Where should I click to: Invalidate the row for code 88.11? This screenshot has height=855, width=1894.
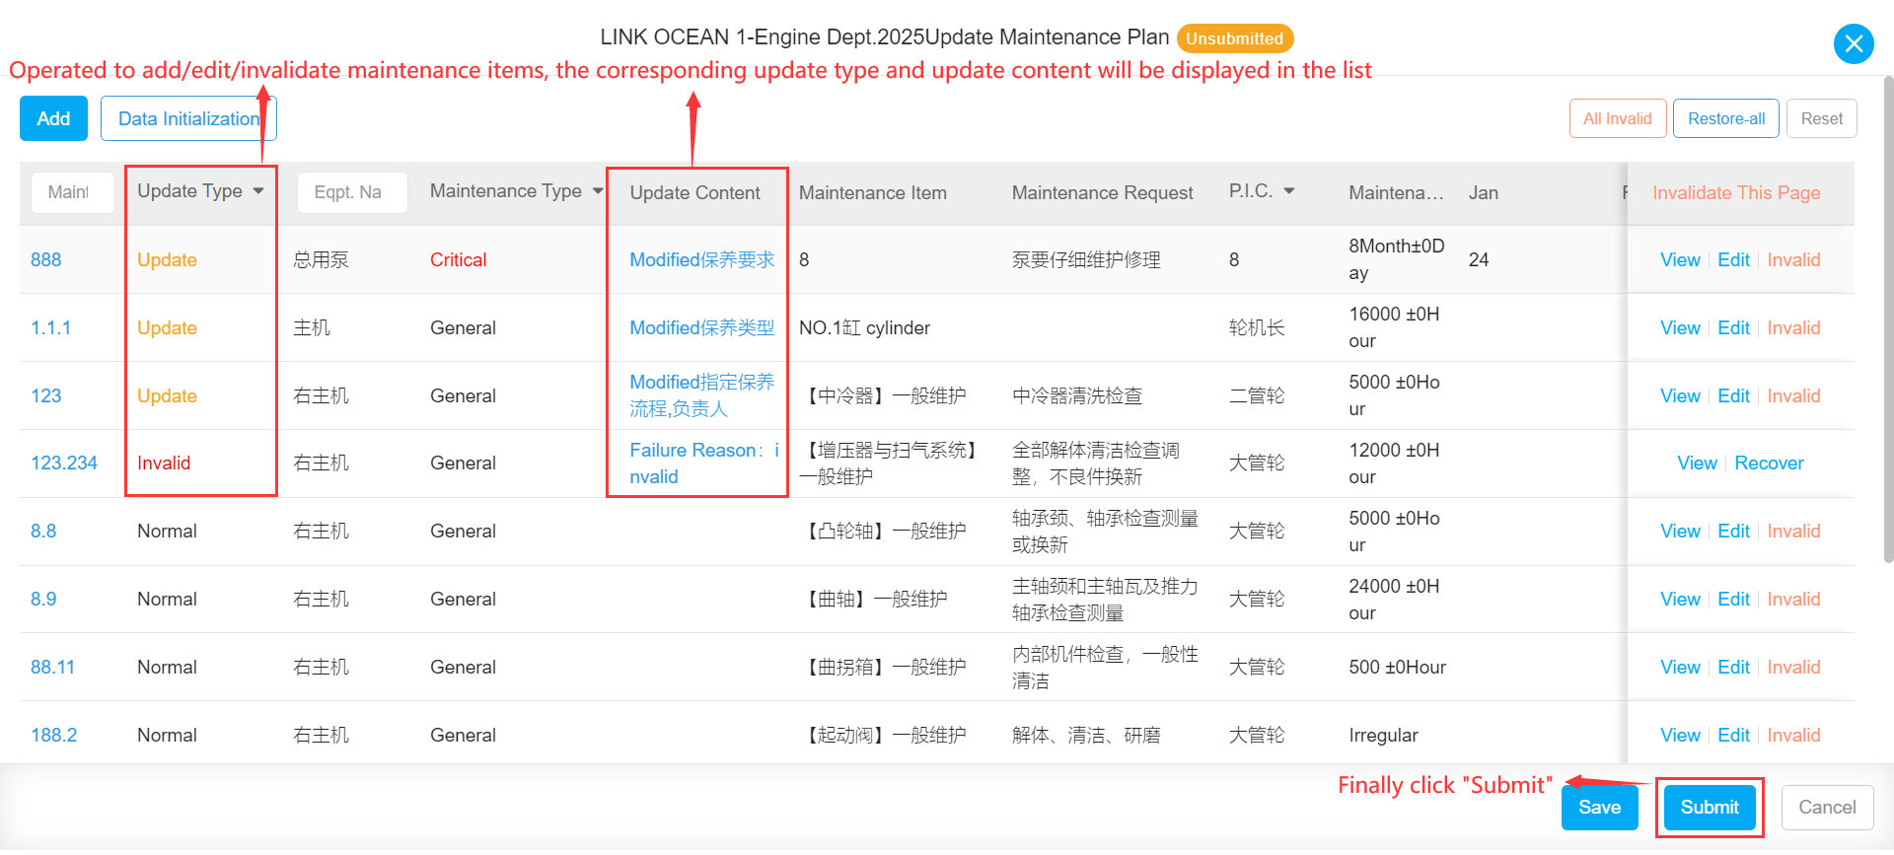[x=1793, y=668]
